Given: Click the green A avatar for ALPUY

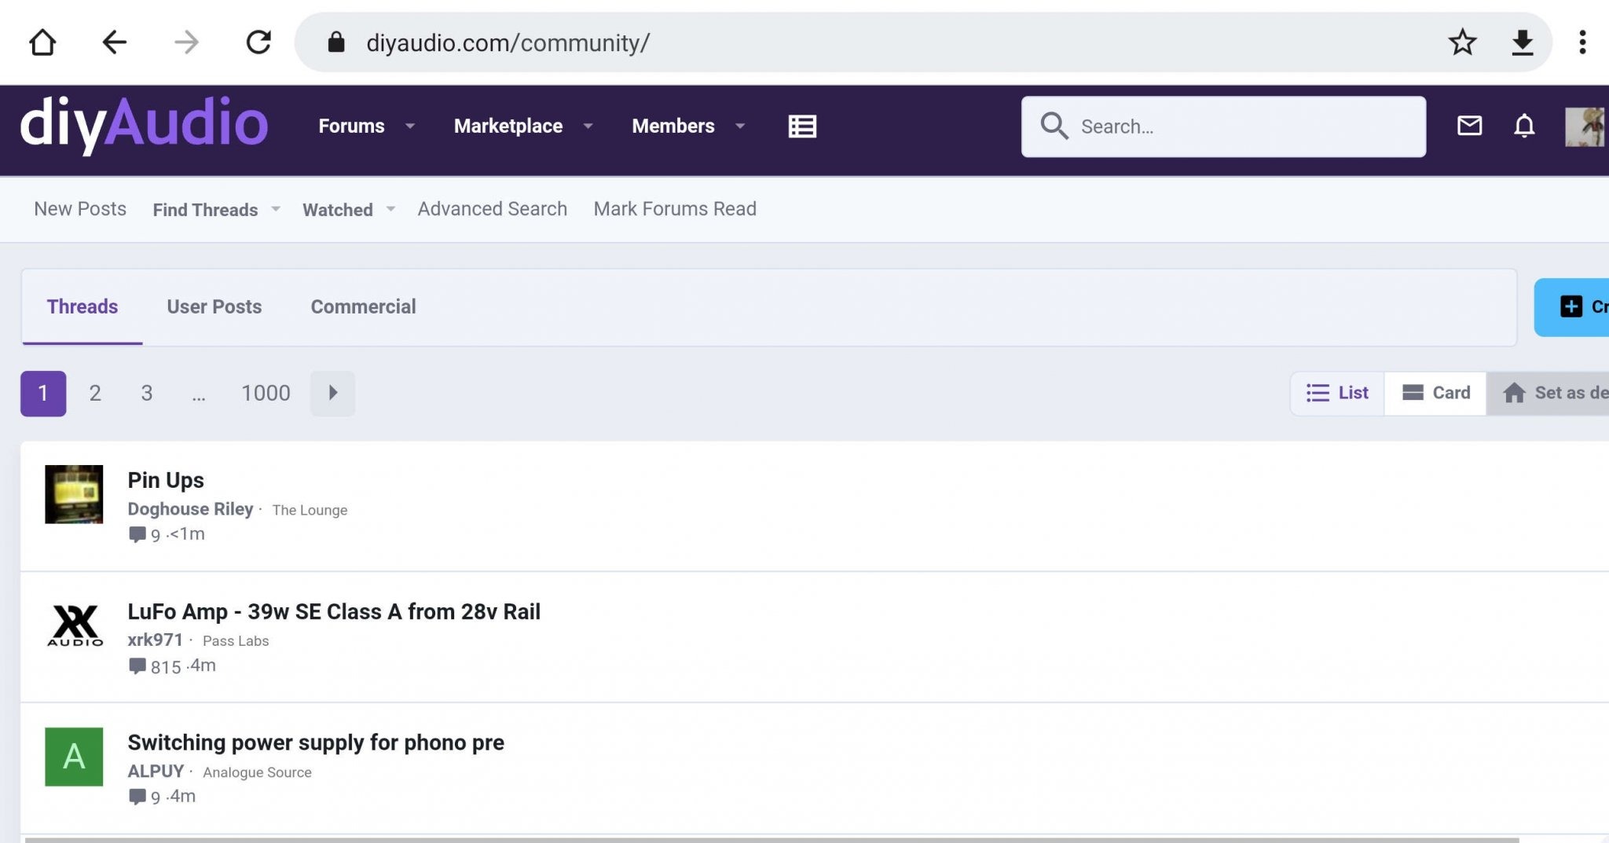Looking at the screenshot, I should click(74, 757).
